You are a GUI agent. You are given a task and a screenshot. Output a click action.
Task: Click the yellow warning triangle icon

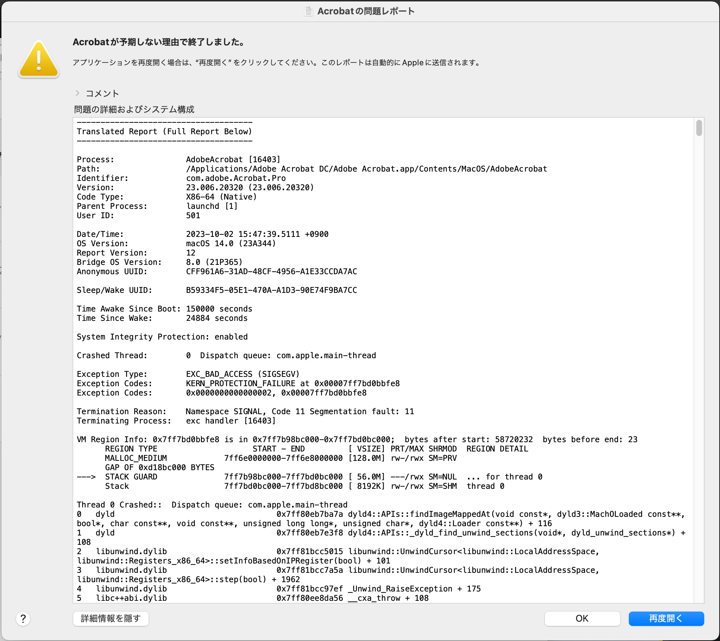point(39,60)
